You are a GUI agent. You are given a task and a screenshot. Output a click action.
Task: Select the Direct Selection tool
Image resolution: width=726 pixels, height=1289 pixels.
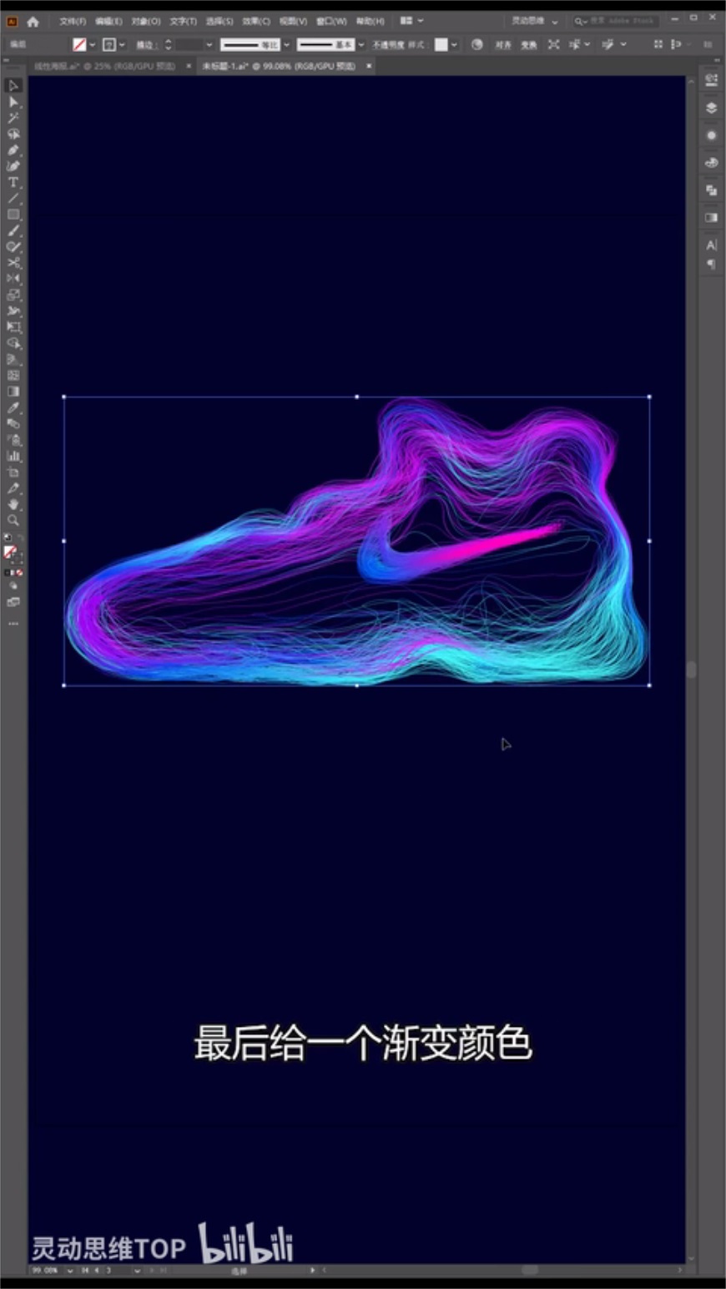pos(13,101)
